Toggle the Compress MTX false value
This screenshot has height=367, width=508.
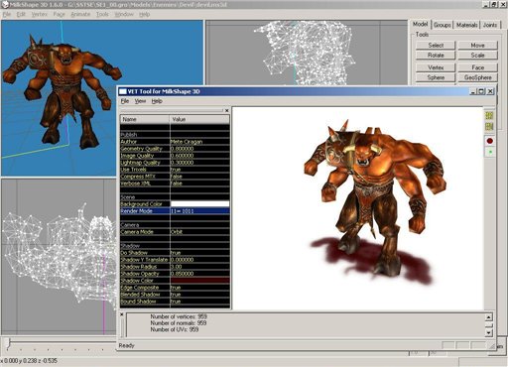point(199,177)
